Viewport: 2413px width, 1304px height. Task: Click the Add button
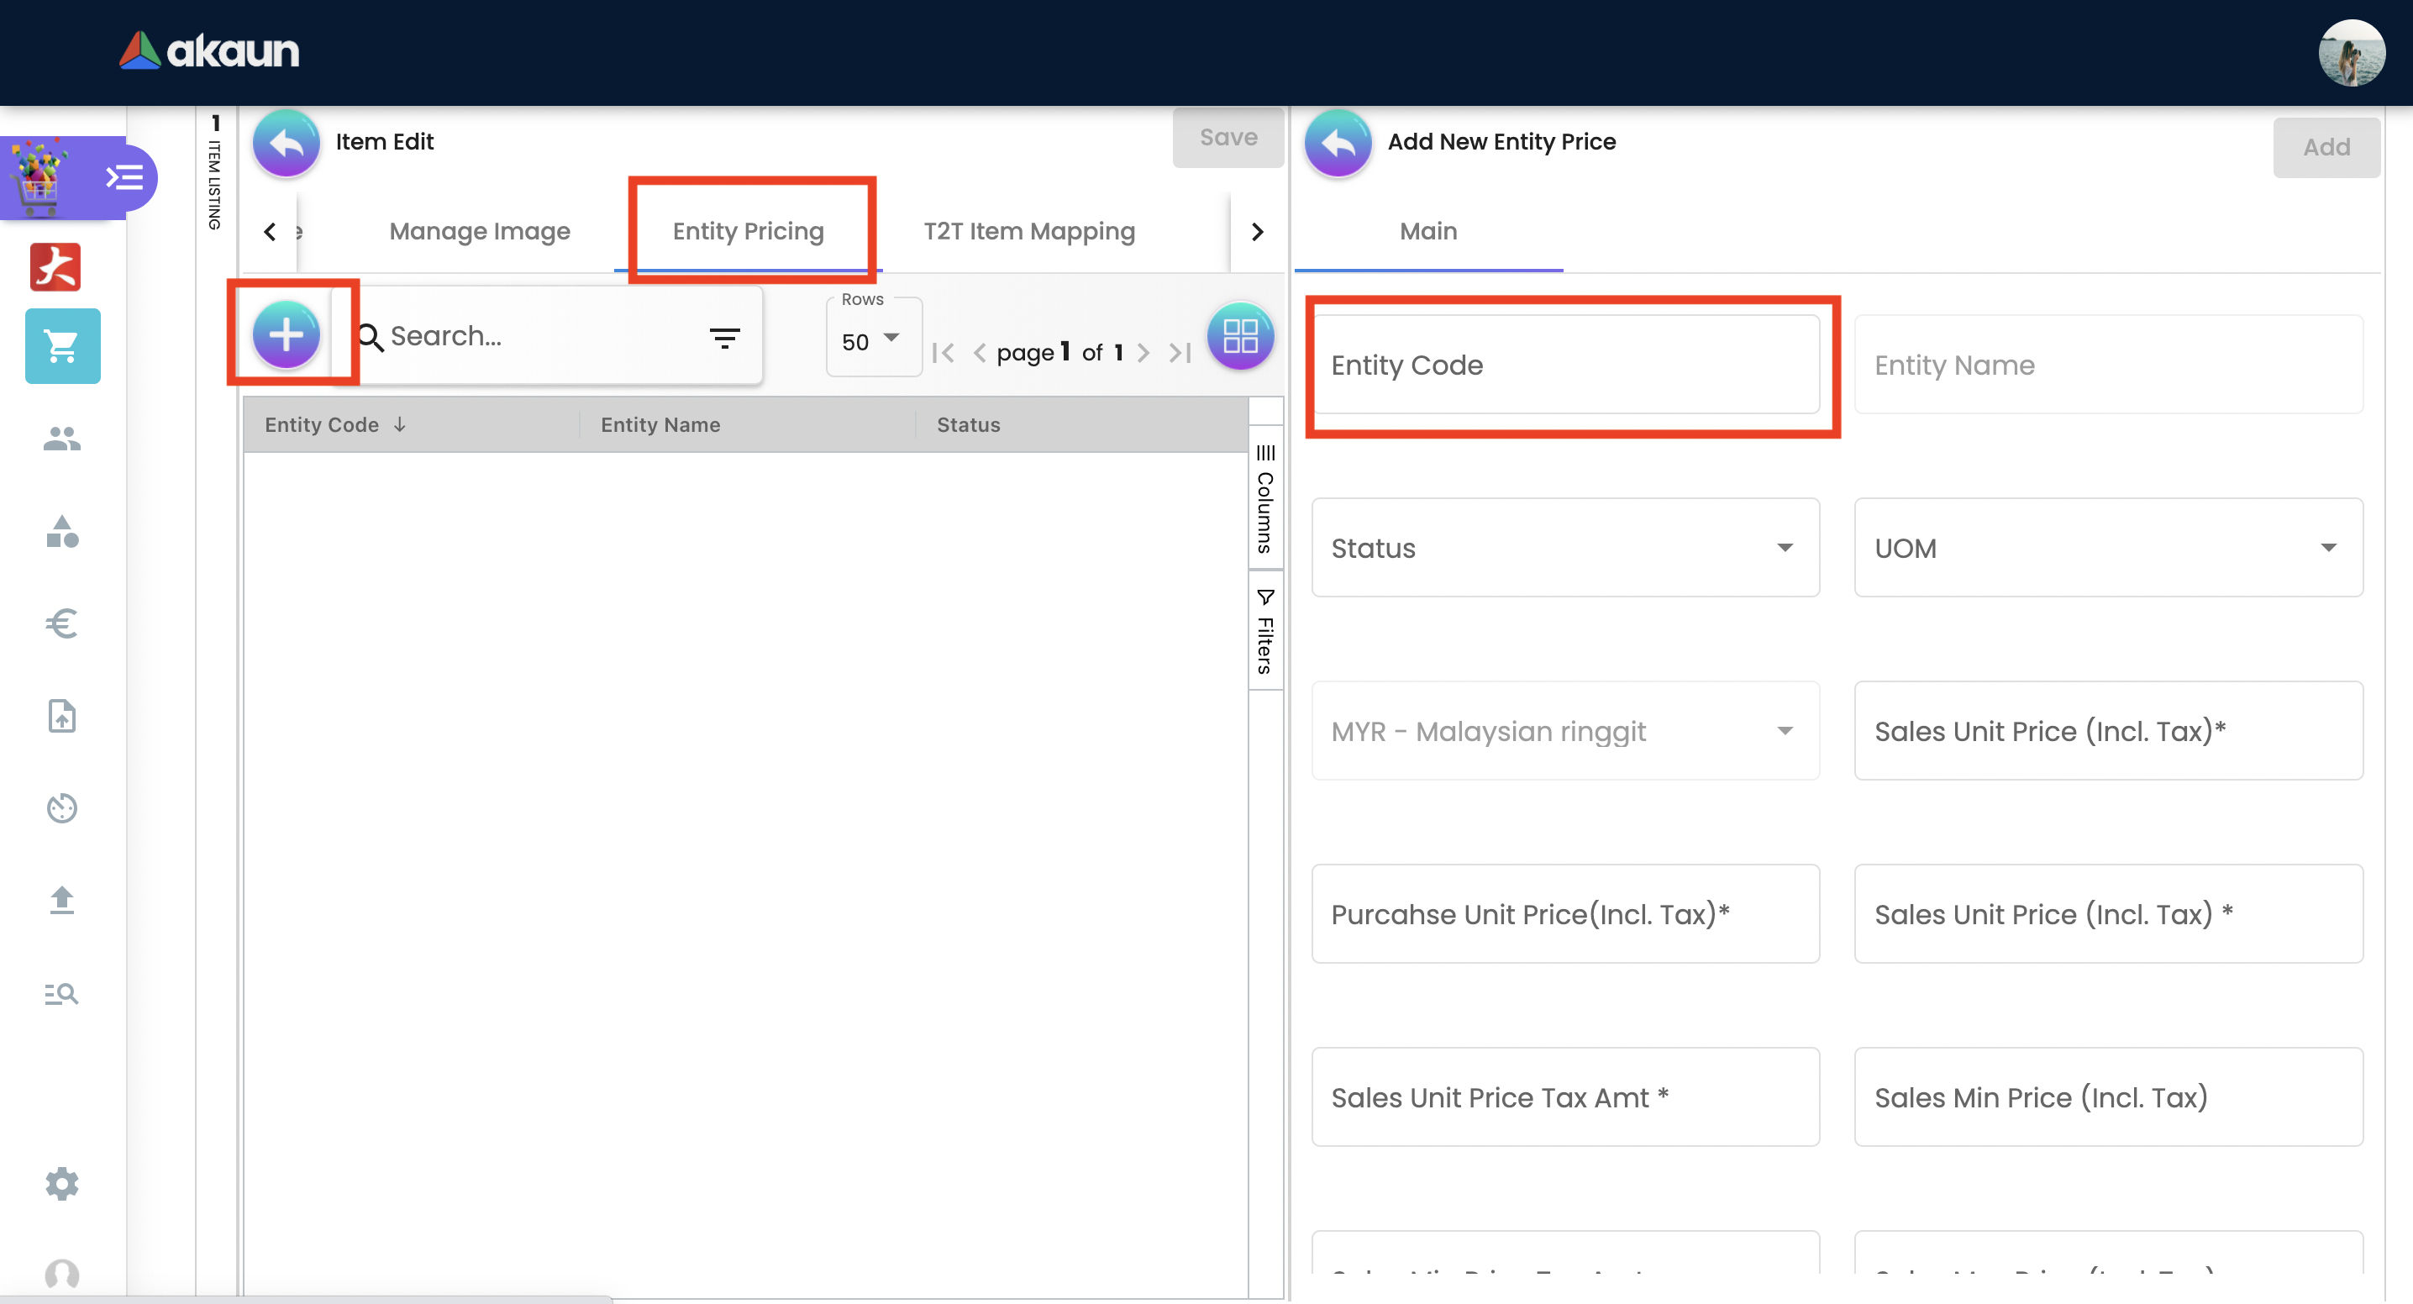click(x=2325, y=147)
